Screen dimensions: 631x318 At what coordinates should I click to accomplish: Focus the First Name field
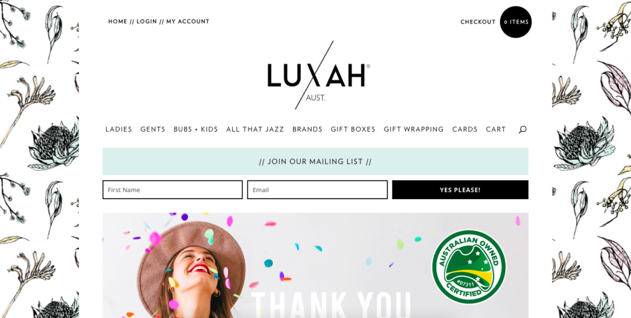(x=173, y=190)
